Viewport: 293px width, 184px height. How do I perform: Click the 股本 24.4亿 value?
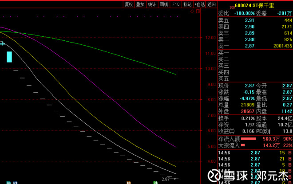point(285,118)
